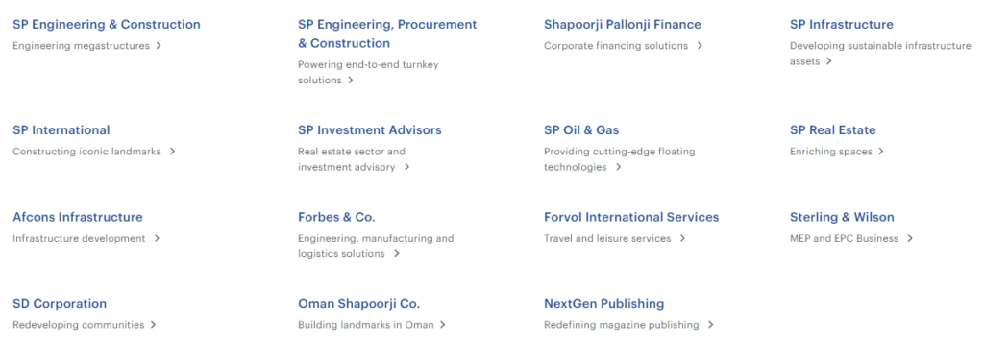Select Sterling & Wilson heading
984x353 pixels.
[x=842, y=217]
